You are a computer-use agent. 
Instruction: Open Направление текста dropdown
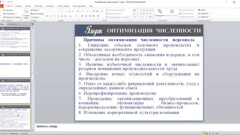[x=115, y=10]
